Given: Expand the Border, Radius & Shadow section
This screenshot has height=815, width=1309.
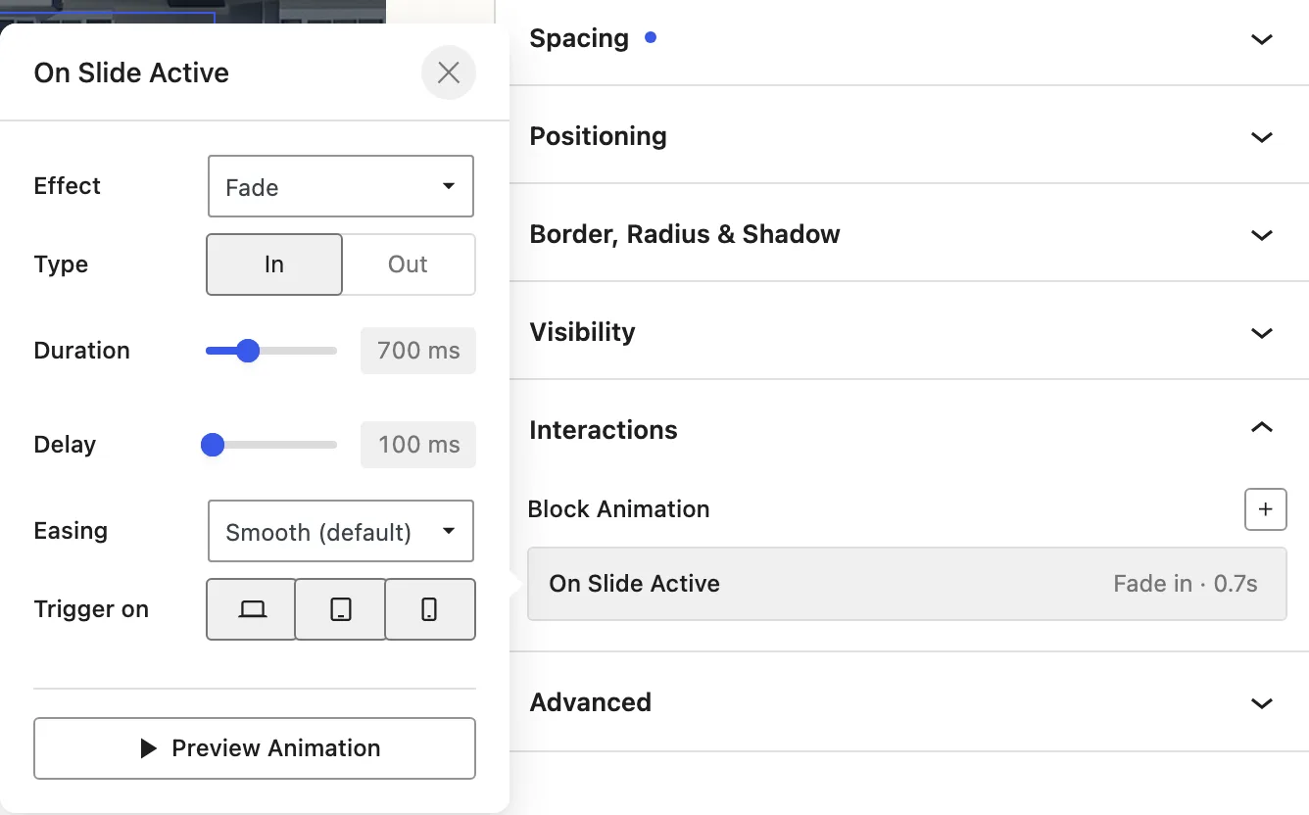Looking at the screenshot, I should tap(909, 233).
